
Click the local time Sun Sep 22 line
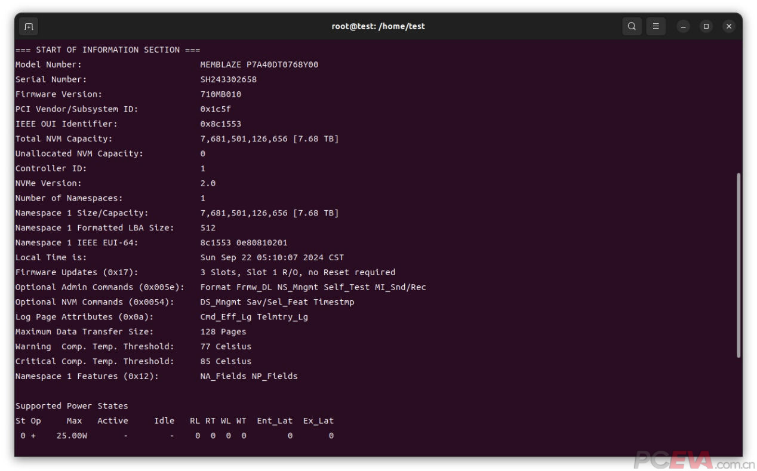(x=272, y=257)
